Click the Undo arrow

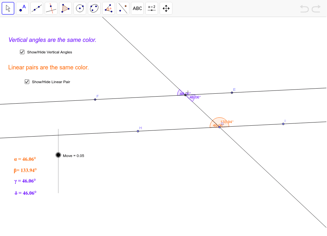click(x=304, y=9)
